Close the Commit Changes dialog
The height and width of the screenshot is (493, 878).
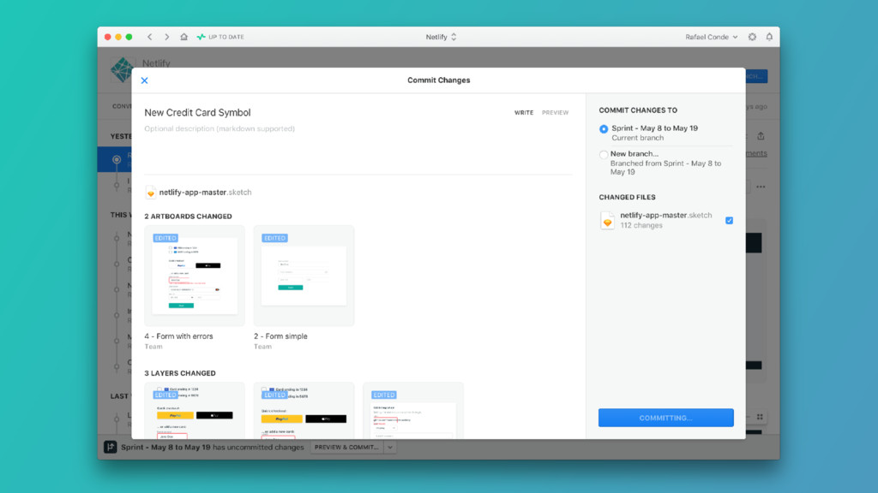click(144, 80)
